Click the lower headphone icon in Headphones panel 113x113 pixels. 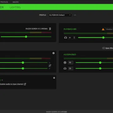[65, 68]
